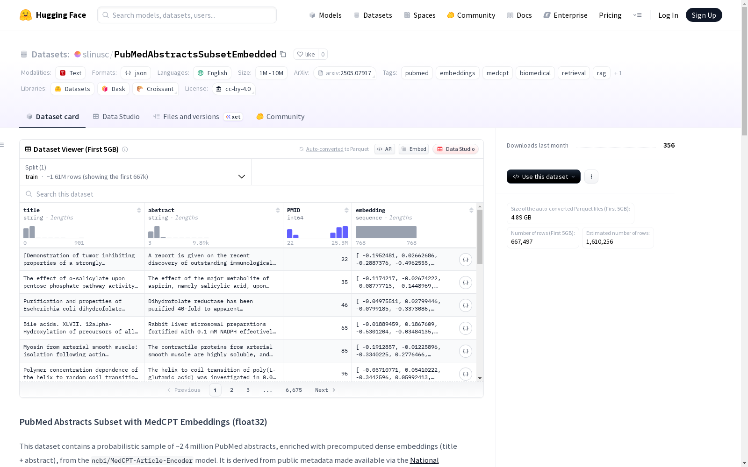Open the National Library link in description

pos(424,460)
